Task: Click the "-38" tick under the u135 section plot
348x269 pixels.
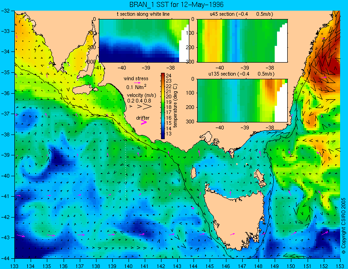Action: (x=270, y=128)
